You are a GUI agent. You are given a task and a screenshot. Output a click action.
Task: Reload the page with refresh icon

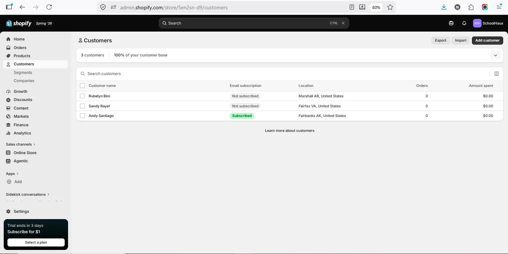49,7
